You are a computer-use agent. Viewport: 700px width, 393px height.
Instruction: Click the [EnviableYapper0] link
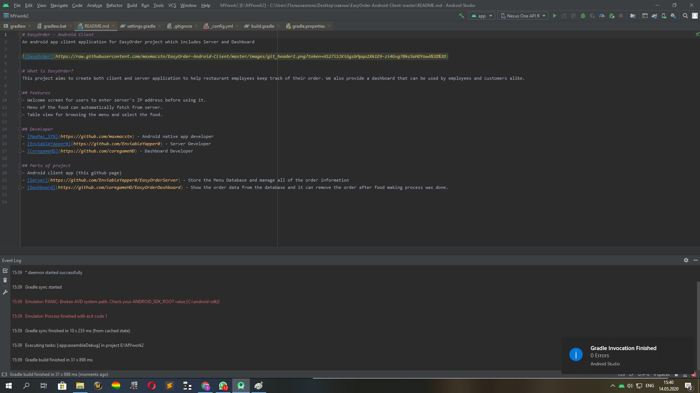tap(49, 144)
